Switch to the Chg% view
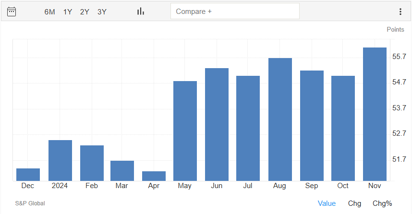 point(382,203)
